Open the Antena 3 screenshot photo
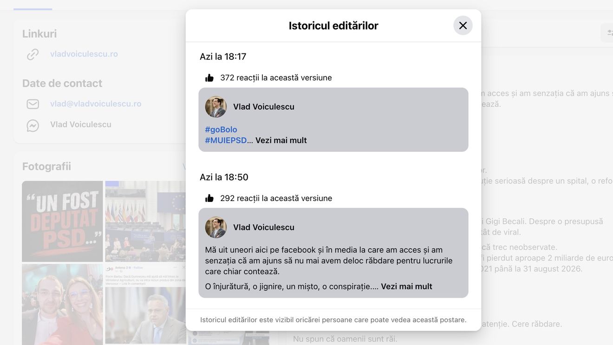The height and width of the screenshot is (345, 613). click(x=145, y=305)
